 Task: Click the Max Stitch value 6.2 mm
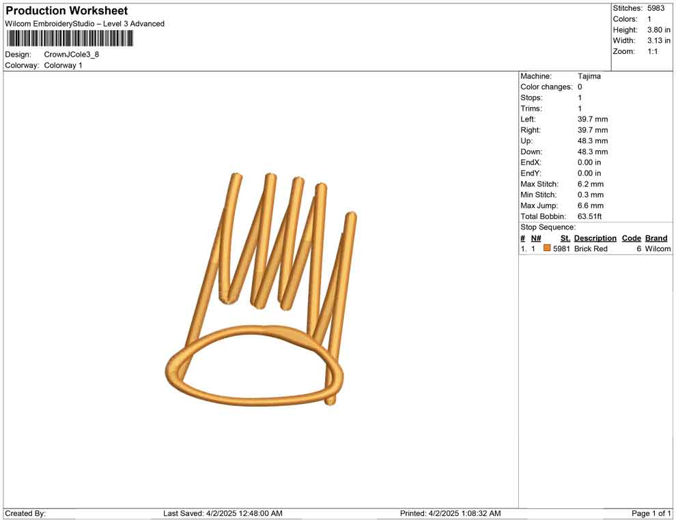(591, 184)
